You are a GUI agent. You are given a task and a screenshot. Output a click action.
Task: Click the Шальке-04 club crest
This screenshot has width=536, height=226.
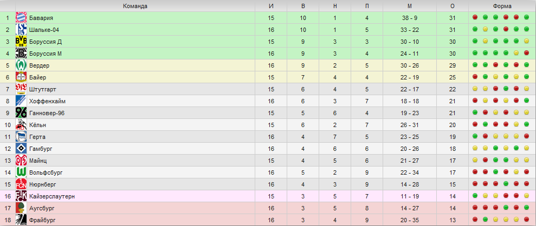click(21, 30)
